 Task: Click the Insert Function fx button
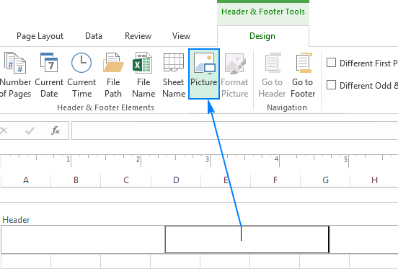[x=56, y=131]
